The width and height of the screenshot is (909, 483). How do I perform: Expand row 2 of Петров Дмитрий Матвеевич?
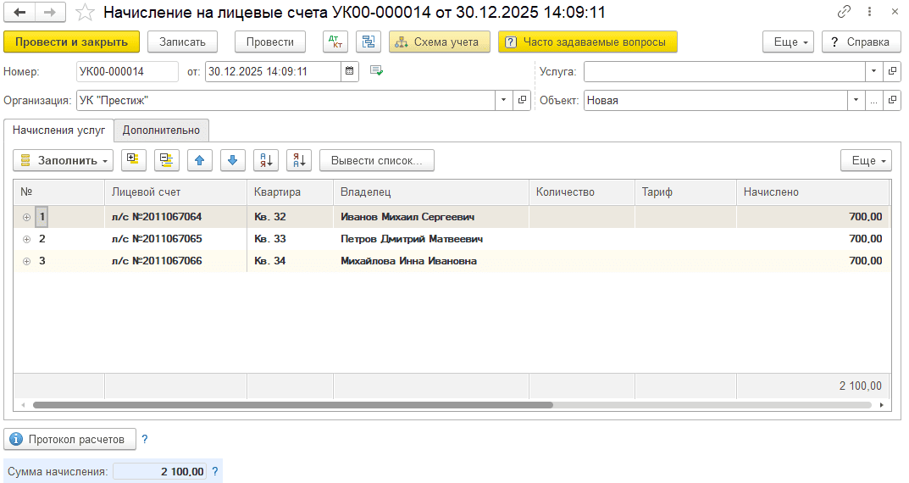(x=26, y=239)
